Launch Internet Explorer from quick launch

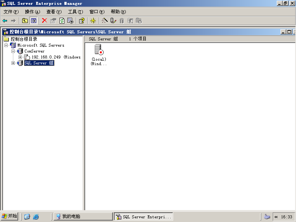pos(36,216)
